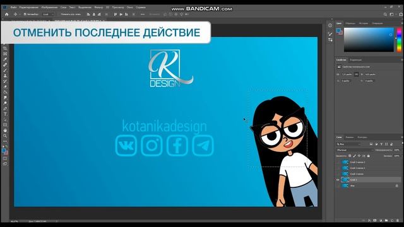This screenshot has height=227, width=404.
Task: Show the Слой 1 копия 2 layer
Action: point(338,168)
